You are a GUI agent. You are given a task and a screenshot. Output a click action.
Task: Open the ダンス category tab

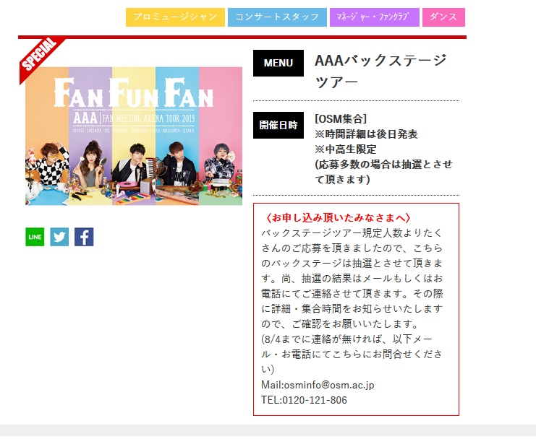point(443,17)
